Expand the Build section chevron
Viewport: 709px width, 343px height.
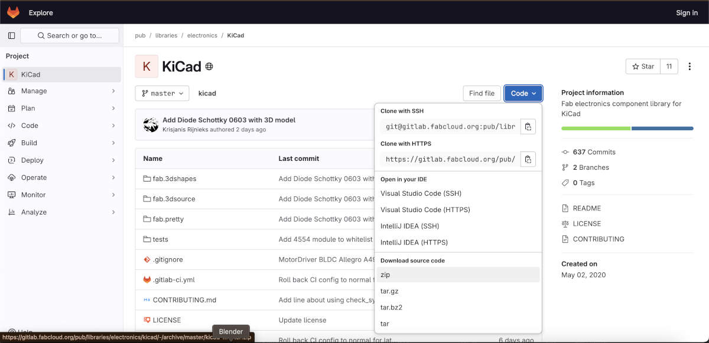point(113,143)
